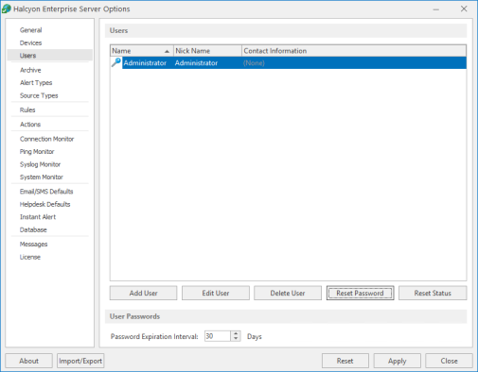Viewport: 478px width, 372px height.
Task: Open the Actions section
Action: 30,125
